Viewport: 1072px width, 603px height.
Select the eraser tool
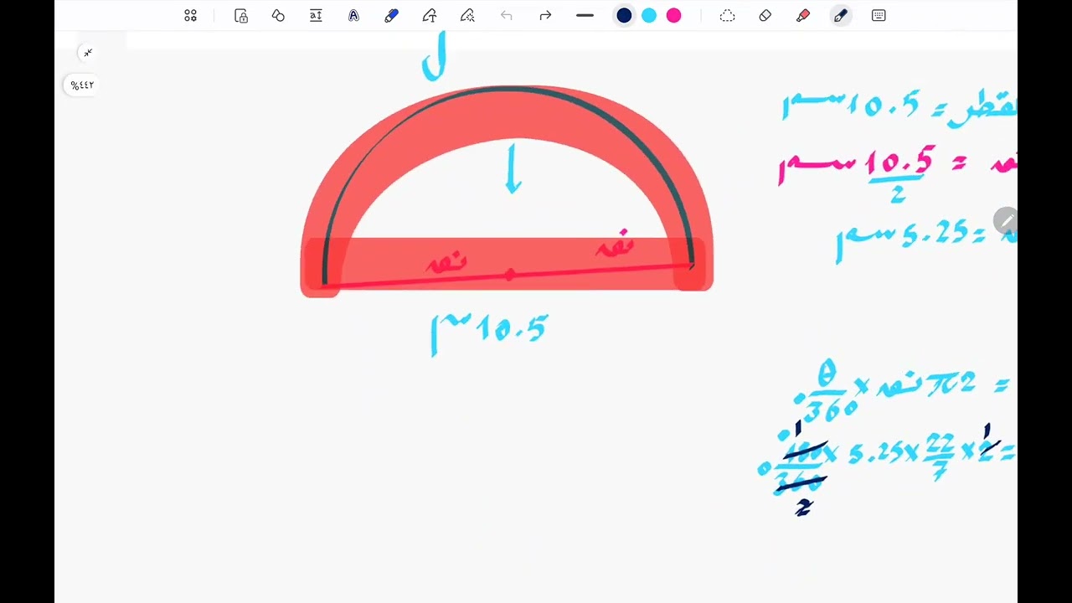pyautogui.click(x=765, y=16)
